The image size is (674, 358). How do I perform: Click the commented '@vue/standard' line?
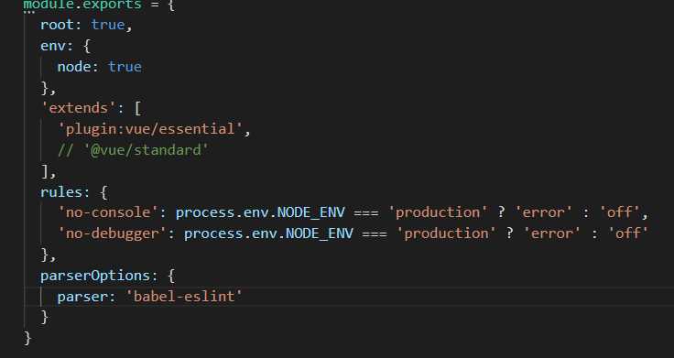coord(133,150)
